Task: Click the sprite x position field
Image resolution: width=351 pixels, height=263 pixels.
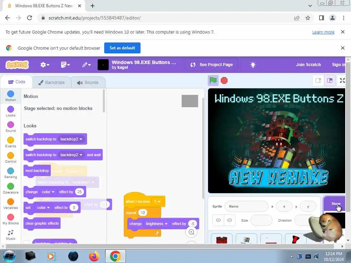Action: [x=284, y=206]
